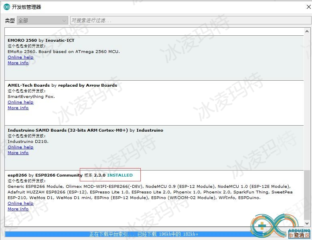Focus the search filter input field

190,20
